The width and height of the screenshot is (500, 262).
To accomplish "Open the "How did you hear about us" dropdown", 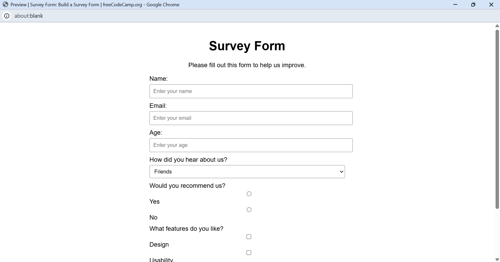I will [247, 172].
